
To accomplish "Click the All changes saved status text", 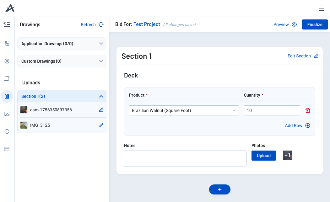I will (179, 25).
